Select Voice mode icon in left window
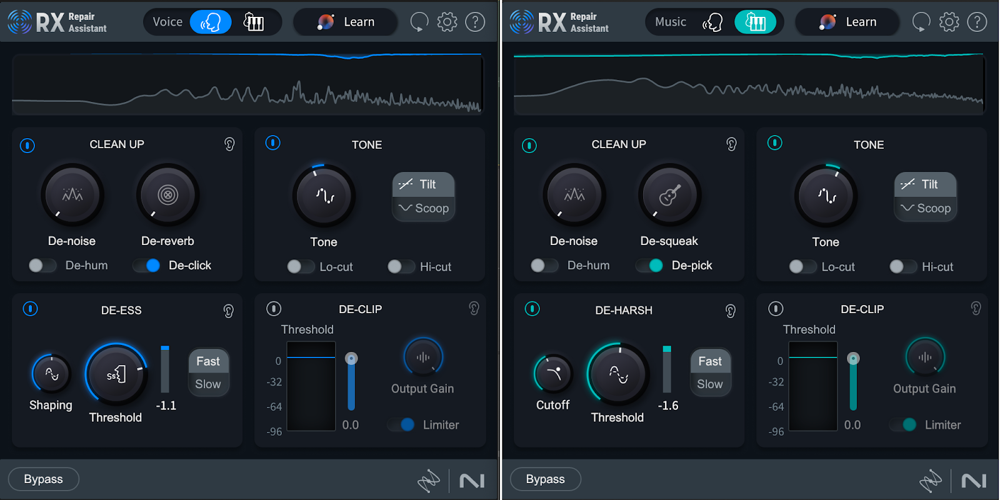This screenshot has height=500, width=1000. click(x=211, y=22)
